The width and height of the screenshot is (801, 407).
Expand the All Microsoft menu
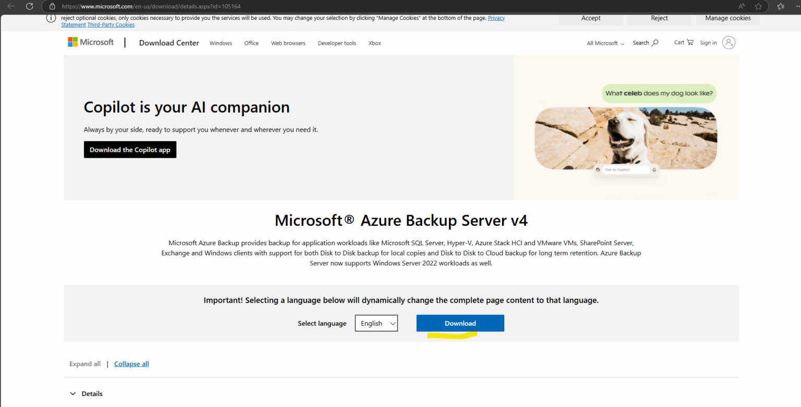coord(605,43)
